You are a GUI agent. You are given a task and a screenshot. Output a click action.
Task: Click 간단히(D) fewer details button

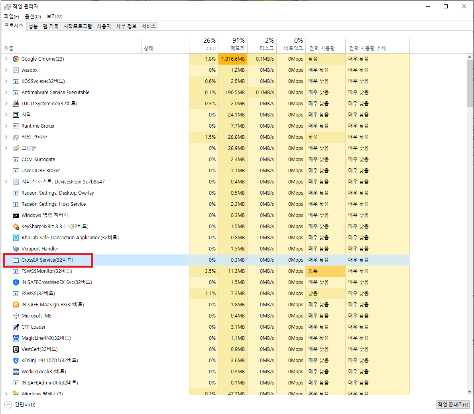pyautogui.click(x=20, y=404)
